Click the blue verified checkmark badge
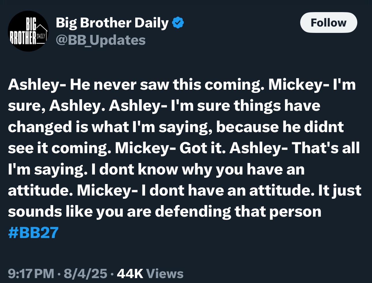 coord(178,23)
